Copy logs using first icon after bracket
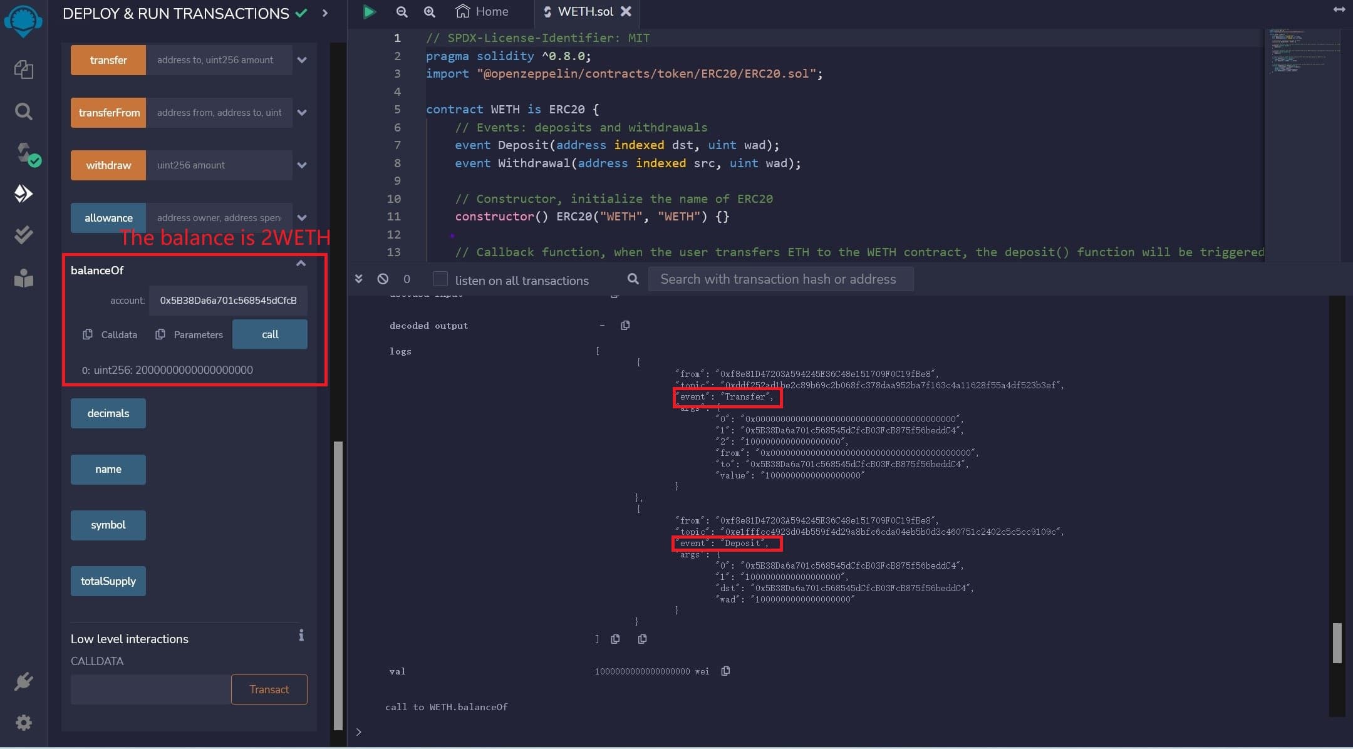 coord(615,639)
